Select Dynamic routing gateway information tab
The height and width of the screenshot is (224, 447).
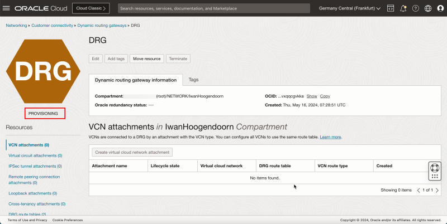[135, 80]
